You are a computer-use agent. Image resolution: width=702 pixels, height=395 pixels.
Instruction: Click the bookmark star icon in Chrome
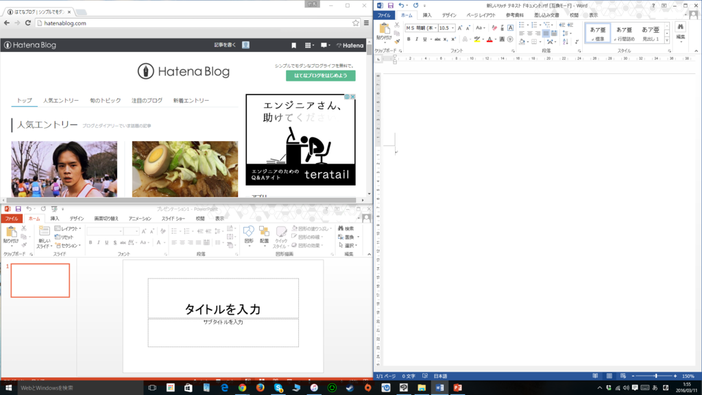click(356, 23)
